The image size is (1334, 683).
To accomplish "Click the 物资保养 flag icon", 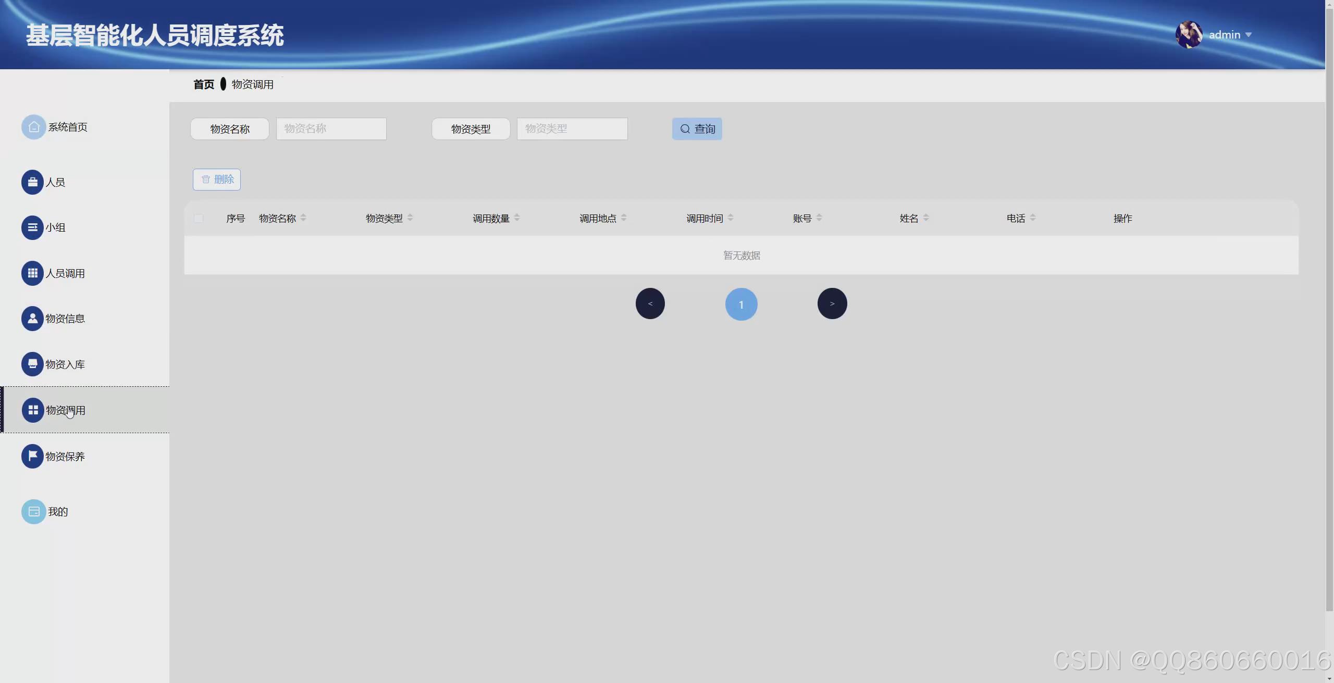I will pos(32,456).
